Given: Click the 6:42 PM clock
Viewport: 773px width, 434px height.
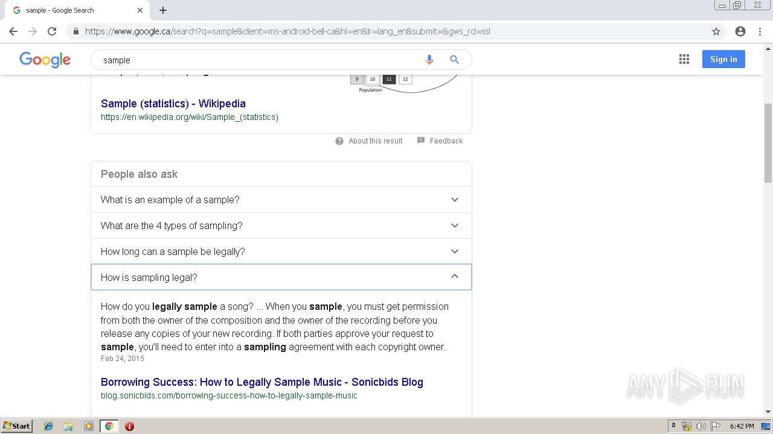Looking at the screenshot, I should click(742, 426).
